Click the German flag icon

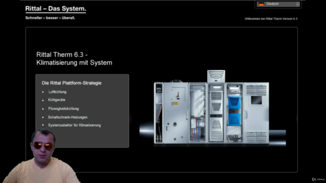click(261, 4)
